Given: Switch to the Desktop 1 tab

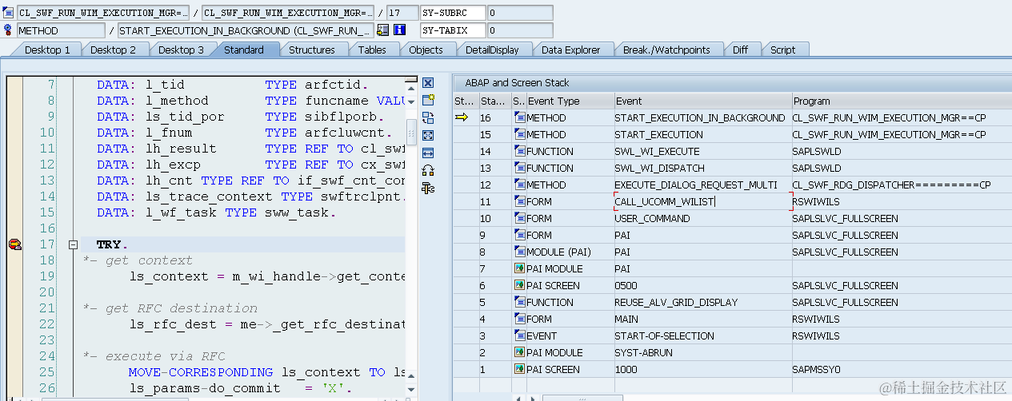Looking at the screenshot, I should (47, 50).
